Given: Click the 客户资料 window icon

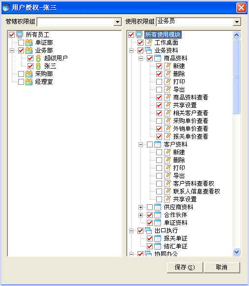Looking at the screenshot, I should 158,144.
